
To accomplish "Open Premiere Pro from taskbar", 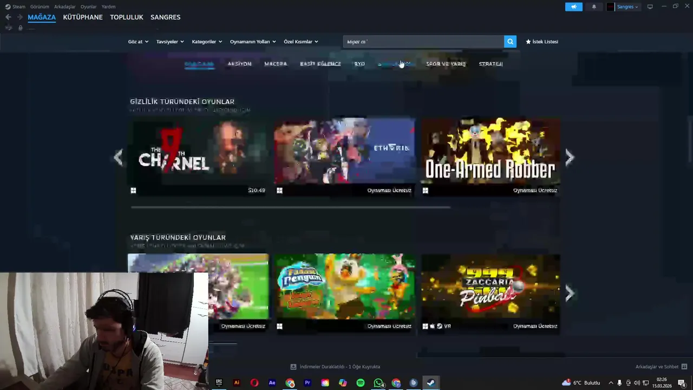I will 308,382.
